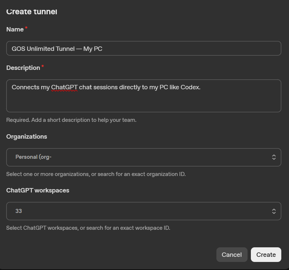Cancel the tunnel creation
Image resolution: width=289 pixels, height=270 pixels.
tap(232, 255)
